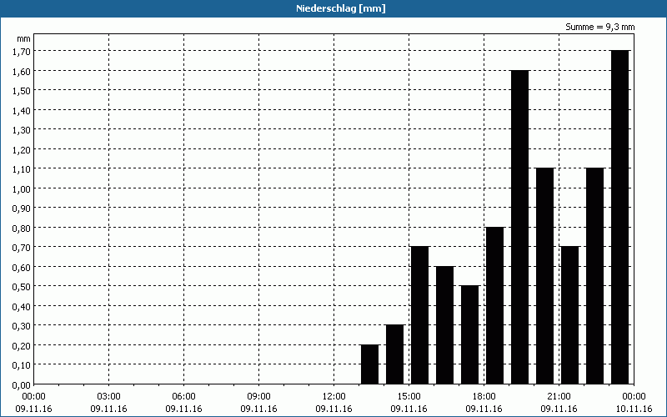Click the 0,50 mm bar before 18:00

tap(470, 335)
